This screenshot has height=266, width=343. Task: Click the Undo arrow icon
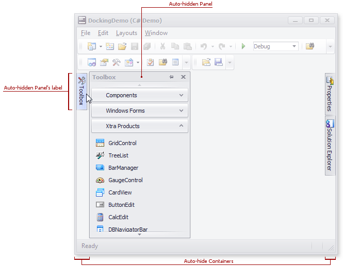(204, 46)
